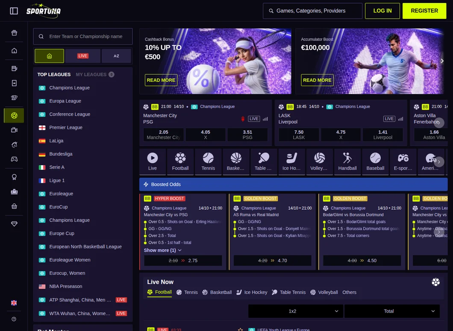
Task: Bet on Liverpool at 1.41
Action: pyautogui.click(x=383, y=135)
